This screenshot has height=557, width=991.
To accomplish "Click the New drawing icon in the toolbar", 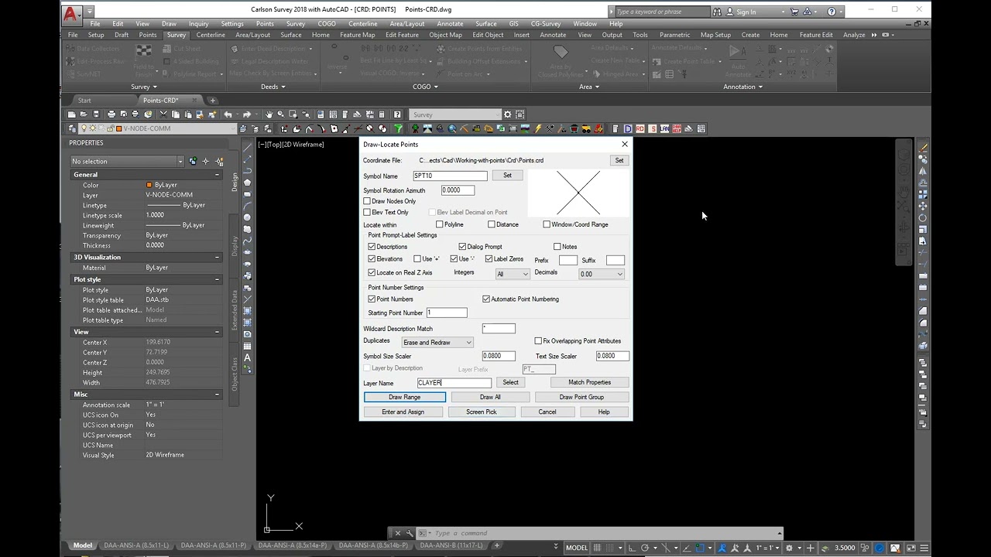I will [71, 114].
